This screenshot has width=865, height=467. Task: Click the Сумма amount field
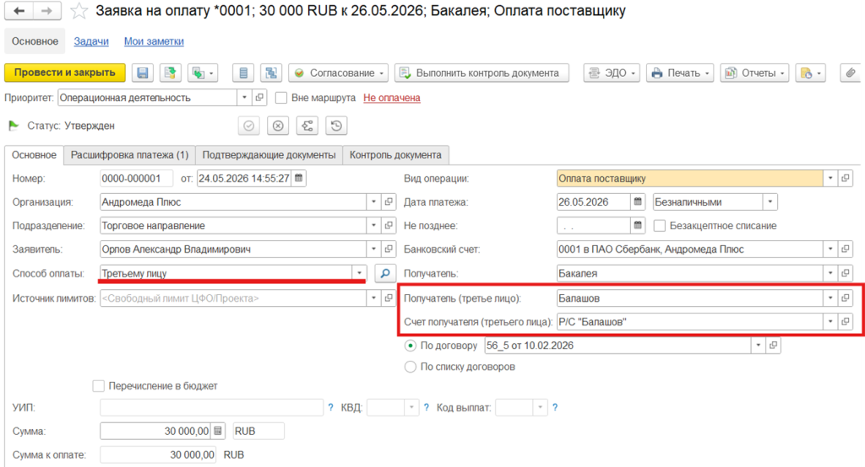point(156,431)
